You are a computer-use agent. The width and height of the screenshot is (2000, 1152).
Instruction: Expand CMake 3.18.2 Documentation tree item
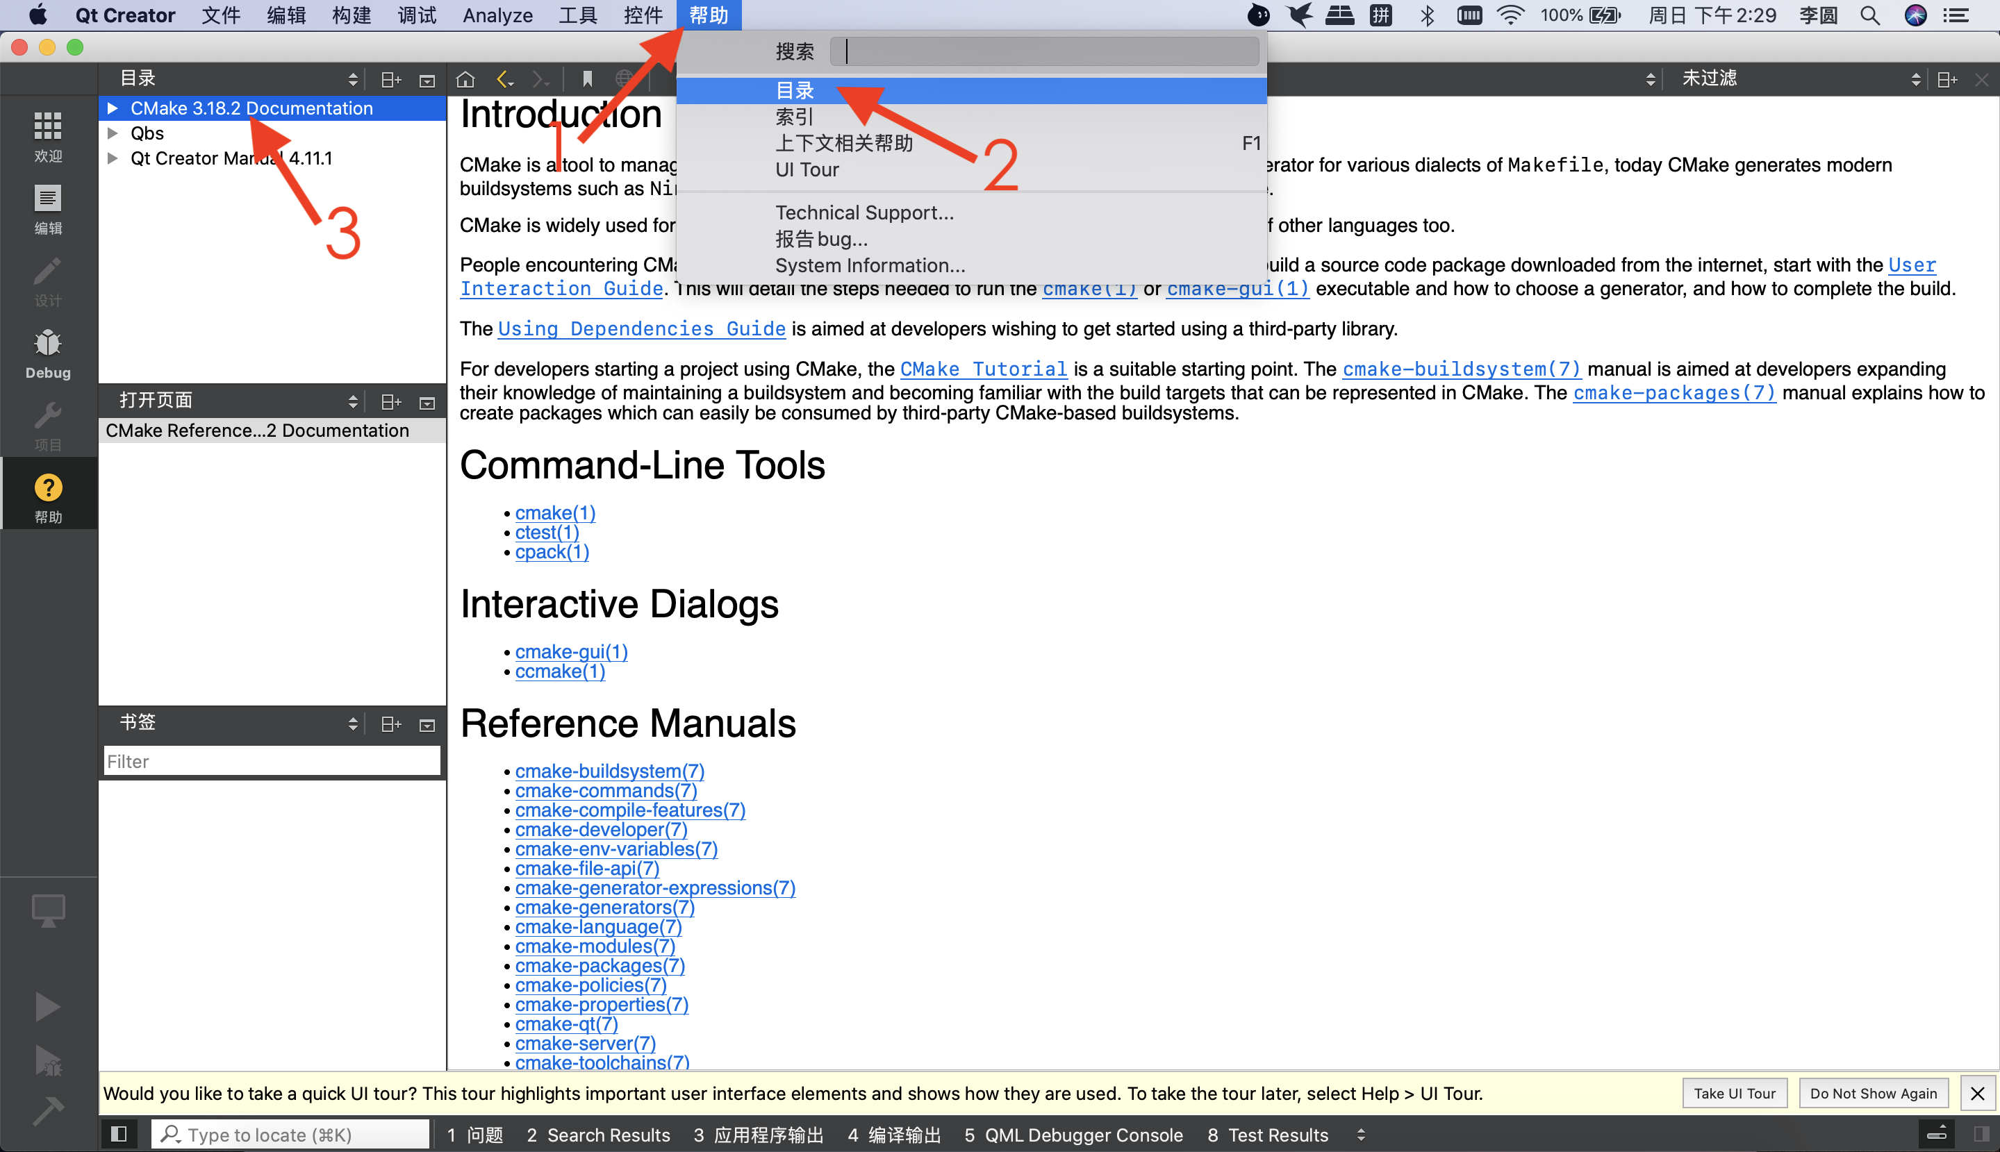pyautogui.click(x=113, y=108)
